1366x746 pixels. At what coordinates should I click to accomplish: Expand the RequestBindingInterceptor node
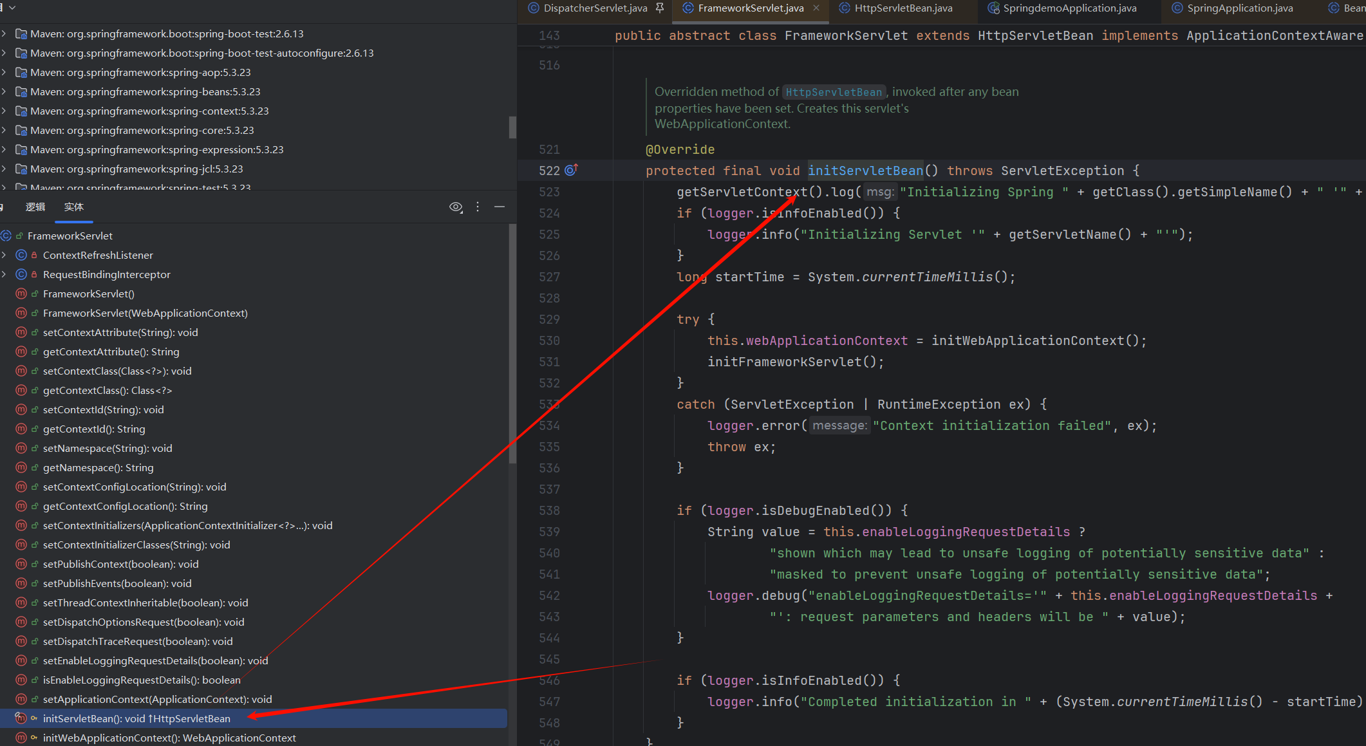click(x=4, y=274)
